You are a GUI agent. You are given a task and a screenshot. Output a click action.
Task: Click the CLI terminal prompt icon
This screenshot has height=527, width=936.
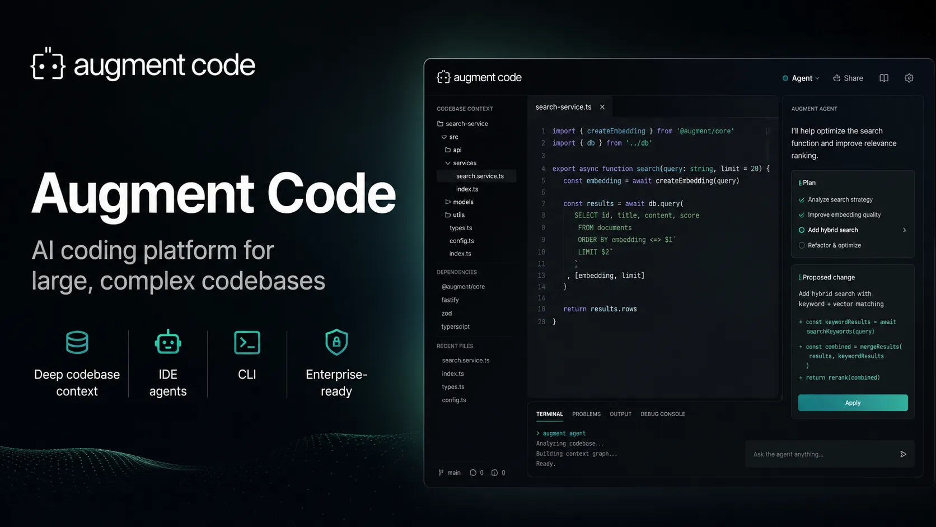(x=247, y=342)
